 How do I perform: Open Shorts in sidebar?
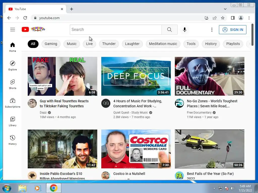point(13,84)
